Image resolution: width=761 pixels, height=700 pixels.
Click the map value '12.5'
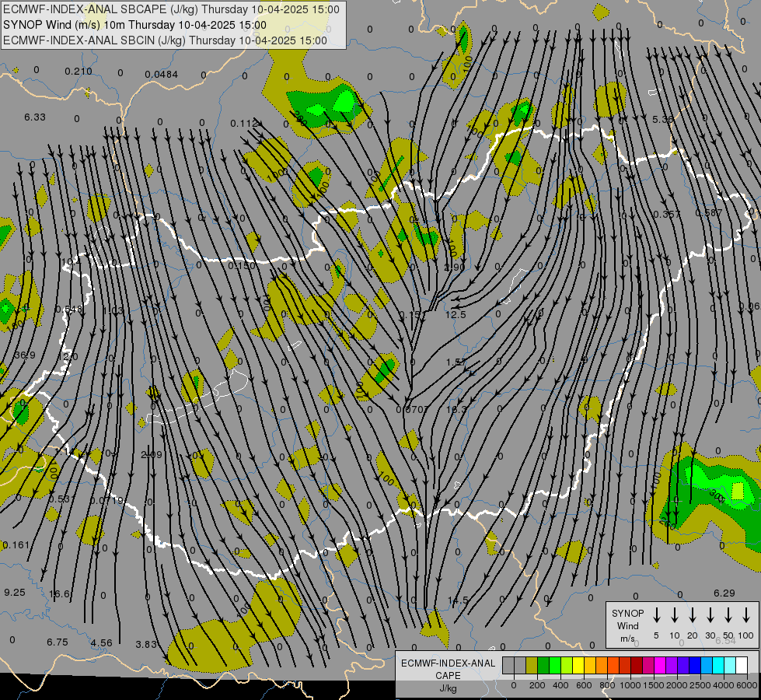pos(456,315)
